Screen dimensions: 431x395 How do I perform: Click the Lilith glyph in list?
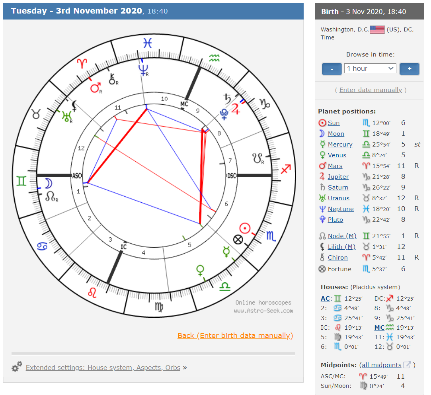point(322,247)
